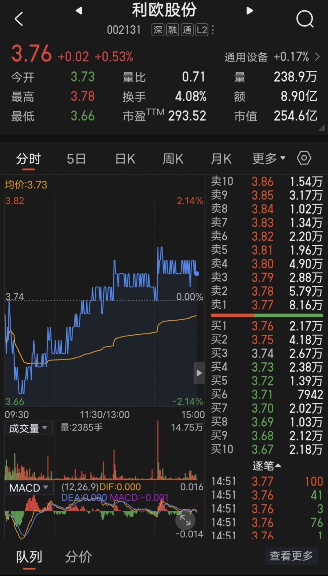Switch to next stock with right triangle
The height and width of the screenshot is (576, 328).
(250, 11)
